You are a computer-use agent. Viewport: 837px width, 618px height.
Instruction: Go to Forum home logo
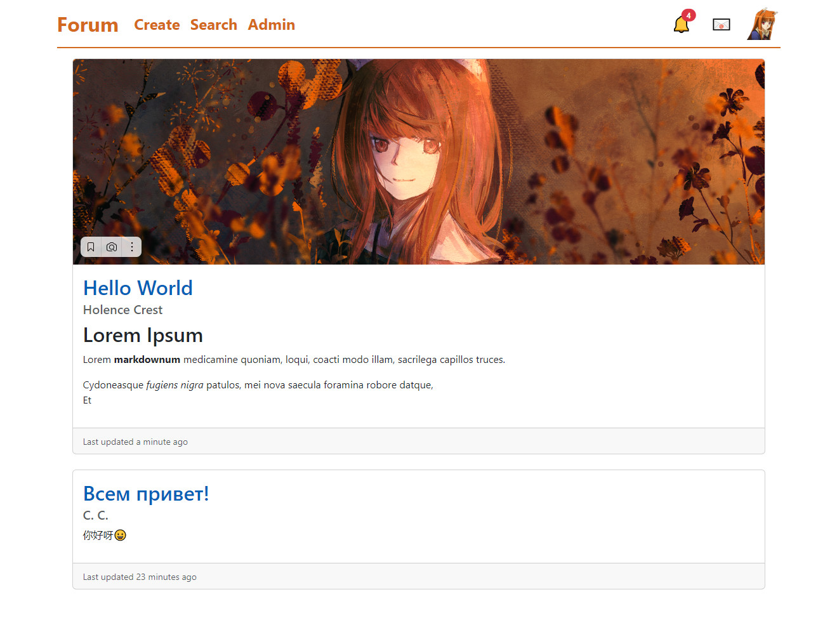[88, 25]
